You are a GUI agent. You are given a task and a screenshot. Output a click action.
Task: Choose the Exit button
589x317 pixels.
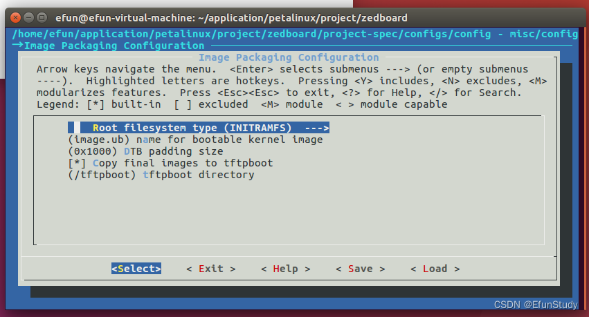click(211, 269)
